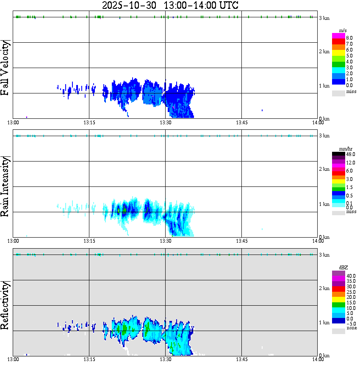360x367 pixels.
Task: Click '13:15' below the Fall Velocity panel
Action: pos(89,123)
